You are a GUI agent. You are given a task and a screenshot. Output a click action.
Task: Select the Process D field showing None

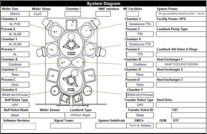(x=140, y=85)
